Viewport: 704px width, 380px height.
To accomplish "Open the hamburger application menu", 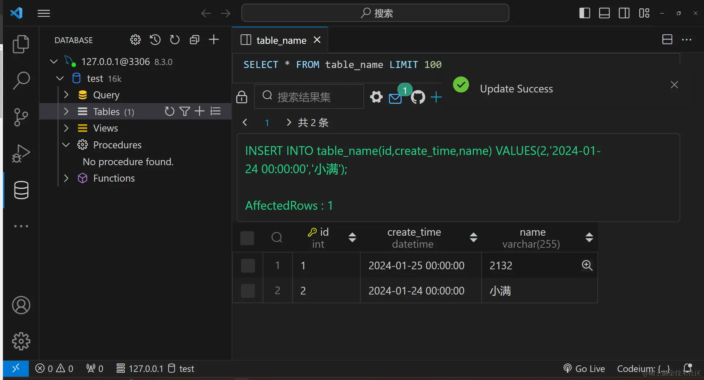I will click(x=44, y=14).
